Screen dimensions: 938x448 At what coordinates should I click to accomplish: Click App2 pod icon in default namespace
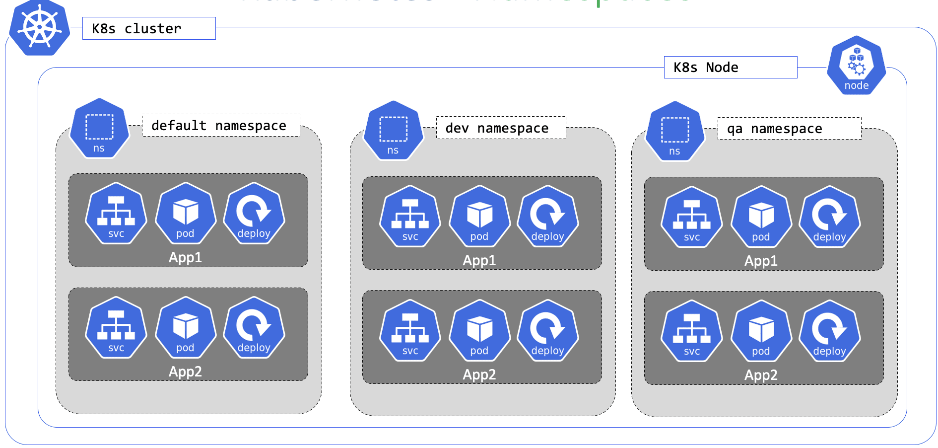(186, 328)
